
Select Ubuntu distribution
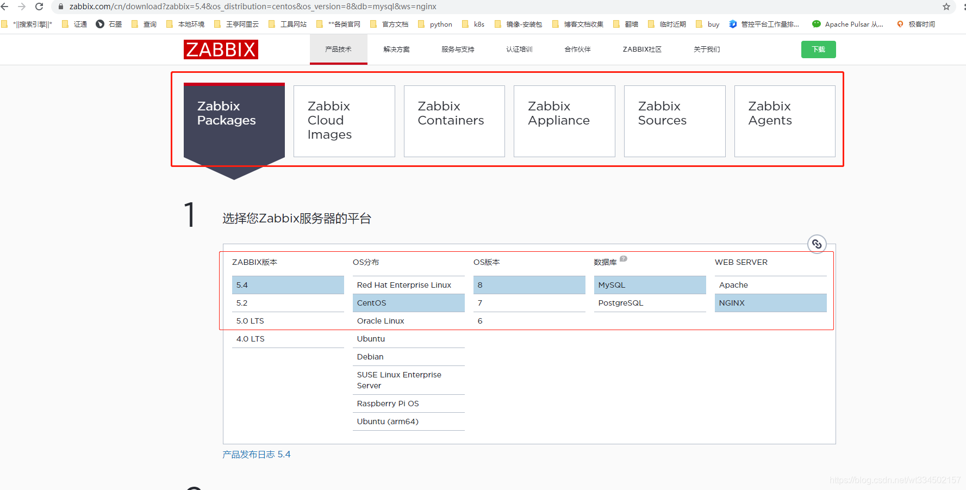[409, 339]
